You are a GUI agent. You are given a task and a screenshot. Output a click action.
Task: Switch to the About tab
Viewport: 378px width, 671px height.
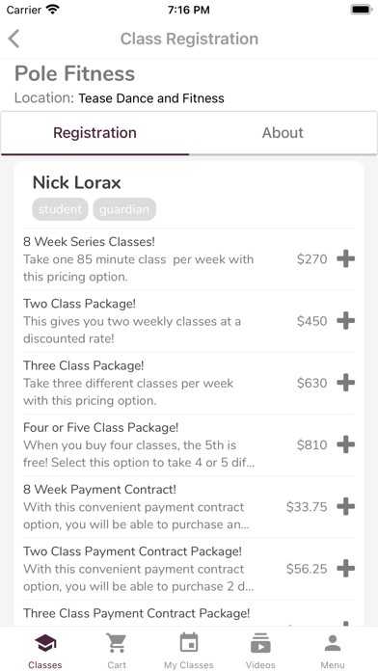pyautogui.click(x=283, y=133)
